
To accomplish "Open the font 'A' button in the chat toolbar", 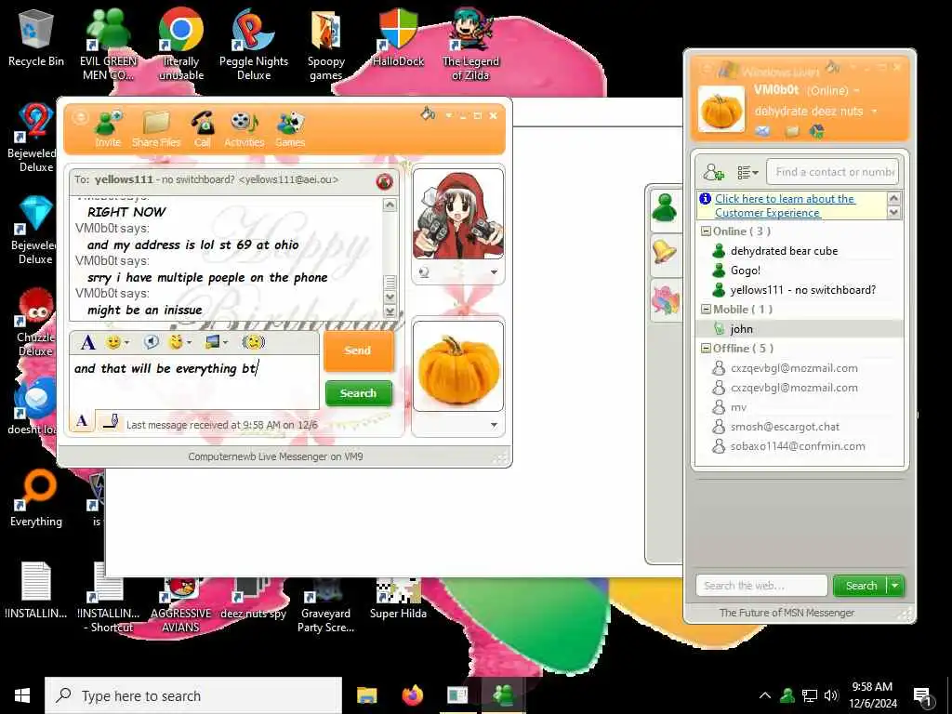I will (x=88, y=342).
